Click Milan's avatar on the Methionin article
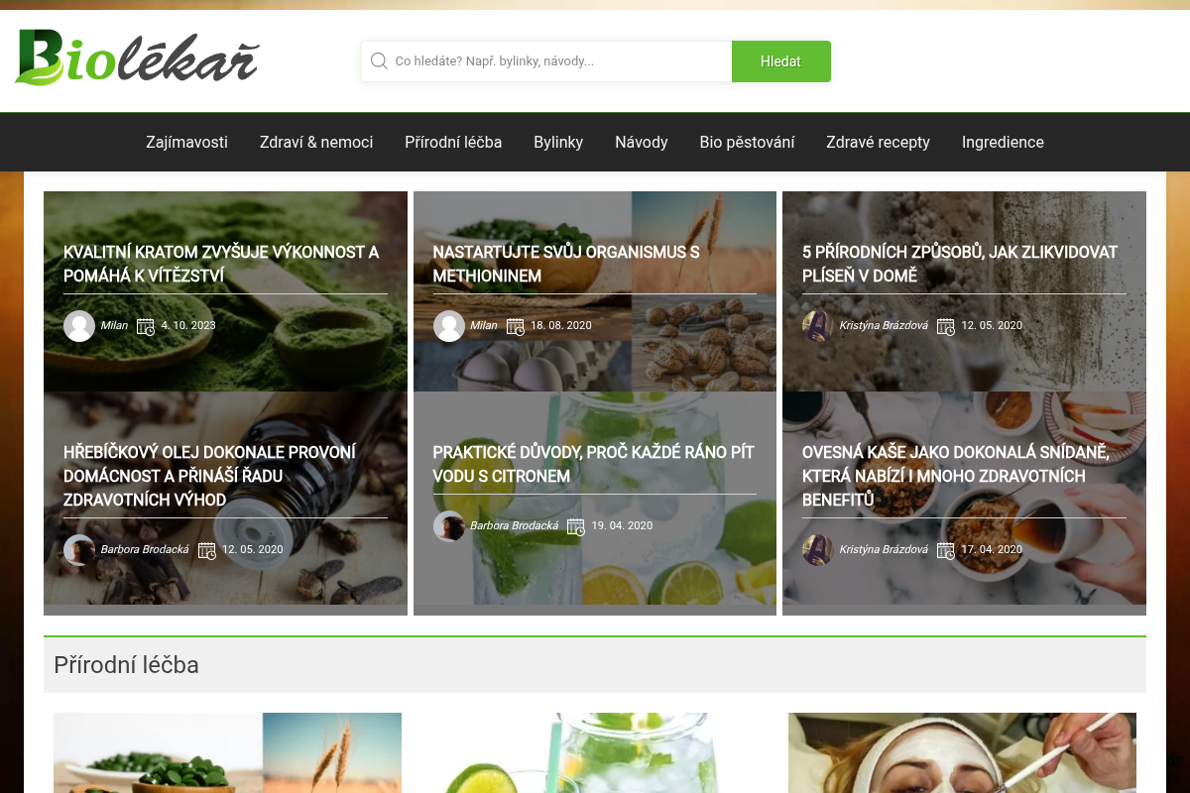Viewport: 1190px width, 793px height. 449,326
